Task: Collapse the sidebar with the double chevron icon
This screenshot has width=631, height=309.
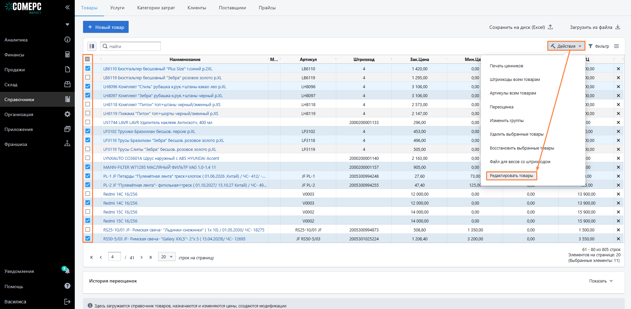Action: (x=67, y=7)
